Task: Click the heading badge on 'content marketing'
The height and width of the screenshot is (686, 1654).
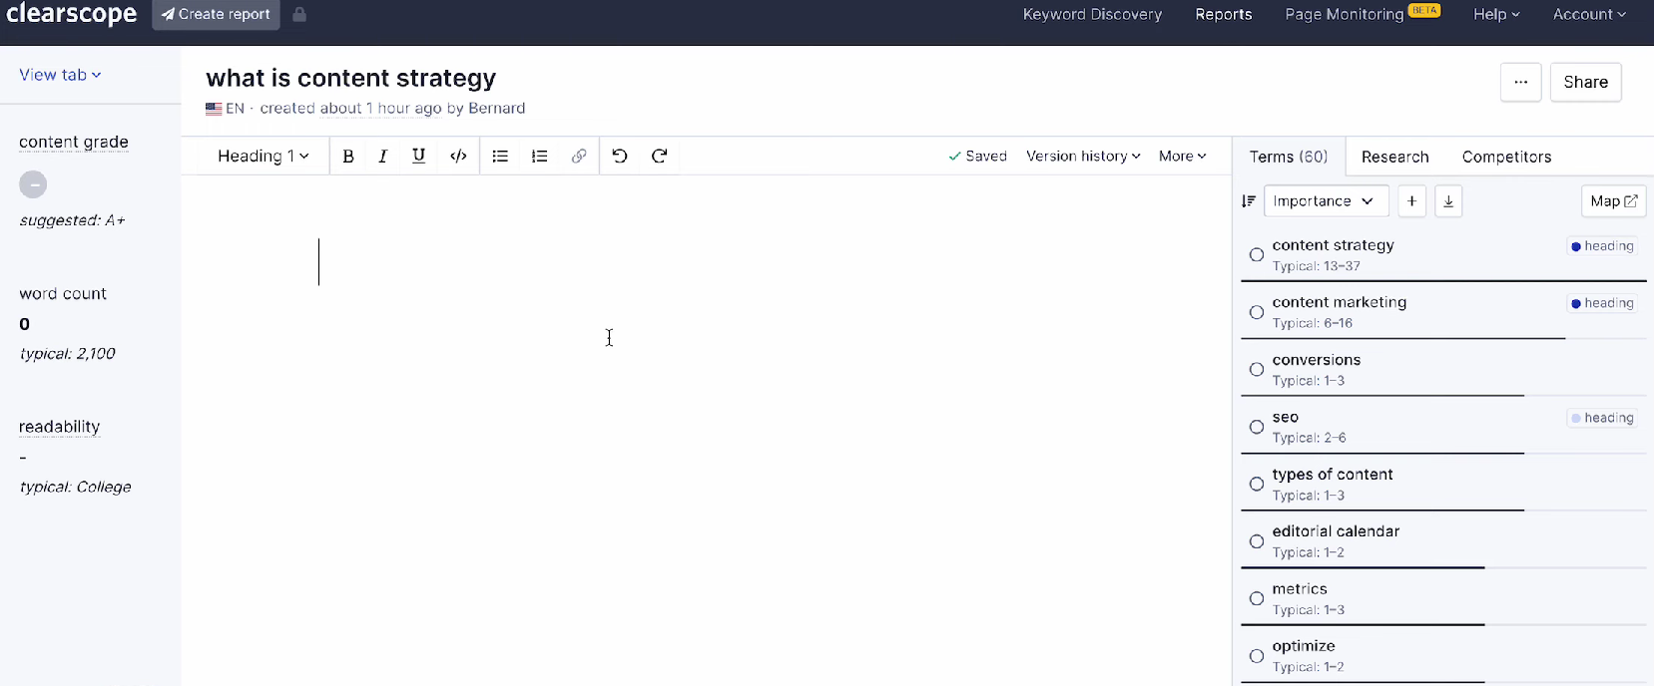Action: coord(1602,304)
